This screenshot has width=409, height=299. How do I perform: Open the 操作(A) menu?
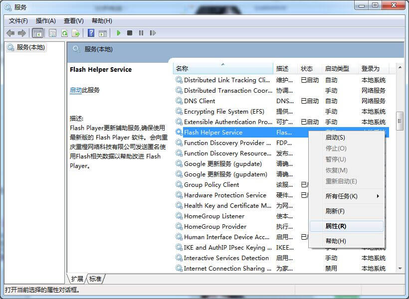(45, 21)
